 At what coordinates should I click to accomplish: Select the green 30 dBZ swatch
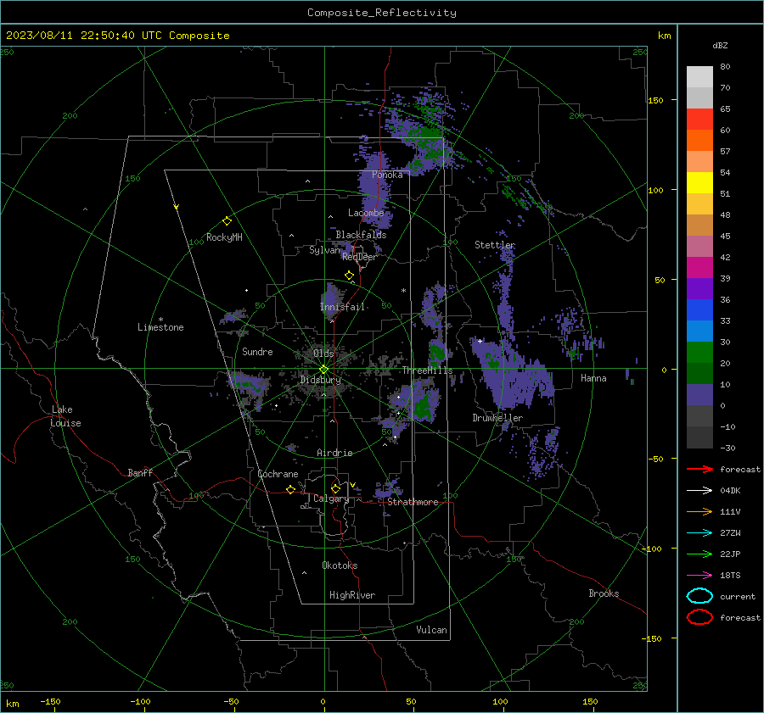tap(699, 352)
